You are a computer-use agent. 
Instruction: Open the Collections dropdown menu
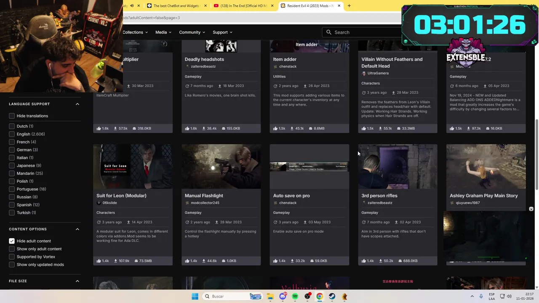pos(135,32)
